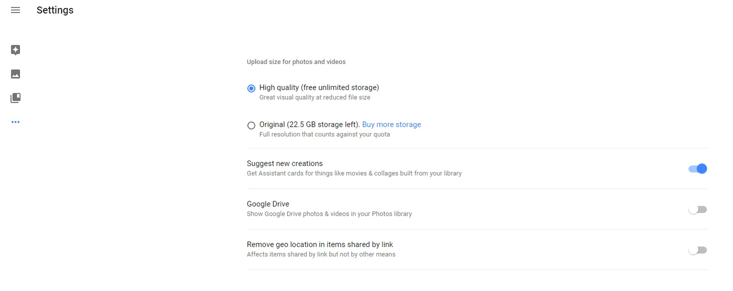The height and width of the screenshot is (291, 733).
Task: Click 'Full resolution' quota description text
Action: pos(324,135)
